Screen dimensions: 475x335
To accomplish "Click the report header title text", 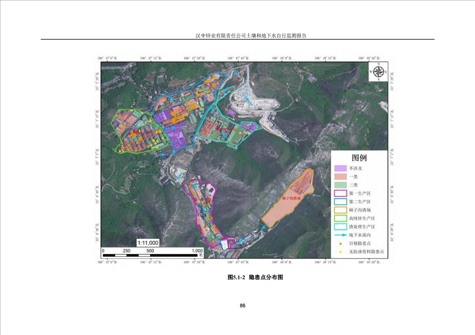I will point(251,36).
